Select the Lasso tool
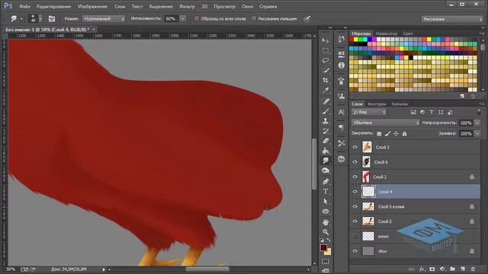 tap(326, 60)
